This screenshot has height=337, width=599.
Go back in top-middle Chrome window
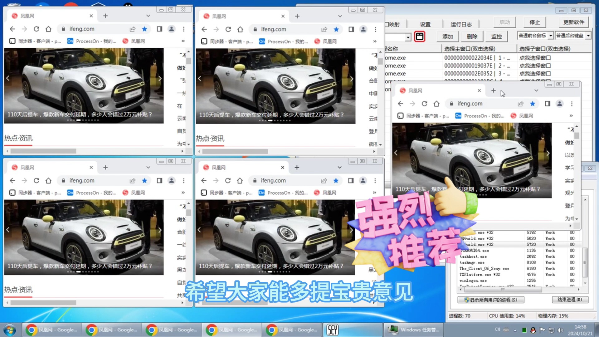(204, 29)
